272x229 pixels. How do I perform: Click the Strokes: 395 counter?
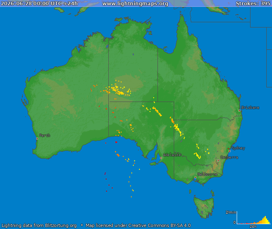tap(253, 4)
